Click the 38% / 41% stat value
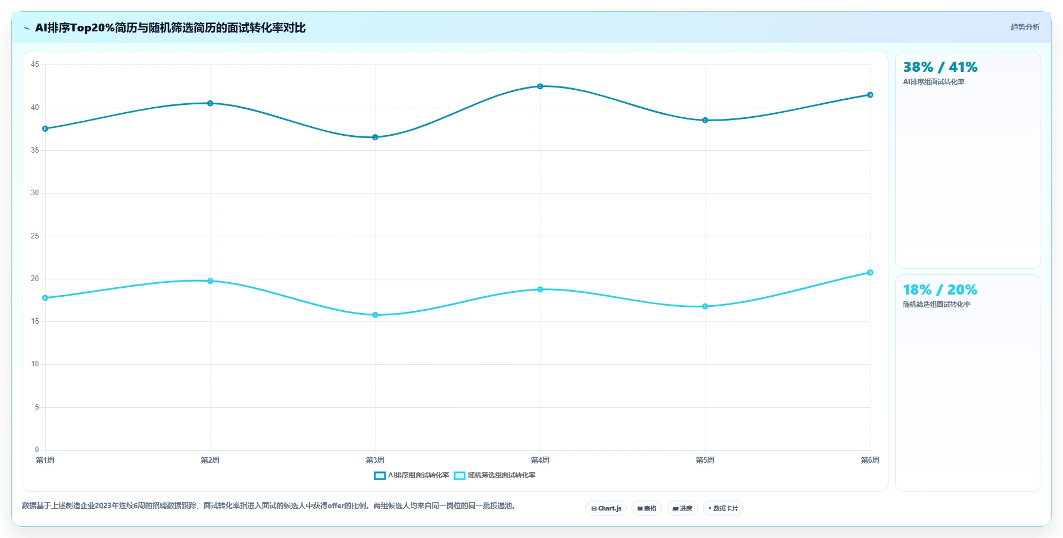 pyautogui.click(x=940, y=67)
